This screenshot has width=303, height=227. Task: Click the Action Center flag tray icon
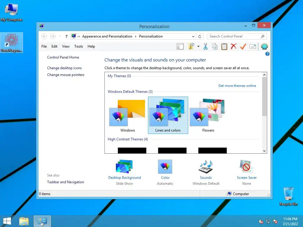point(275,221)
